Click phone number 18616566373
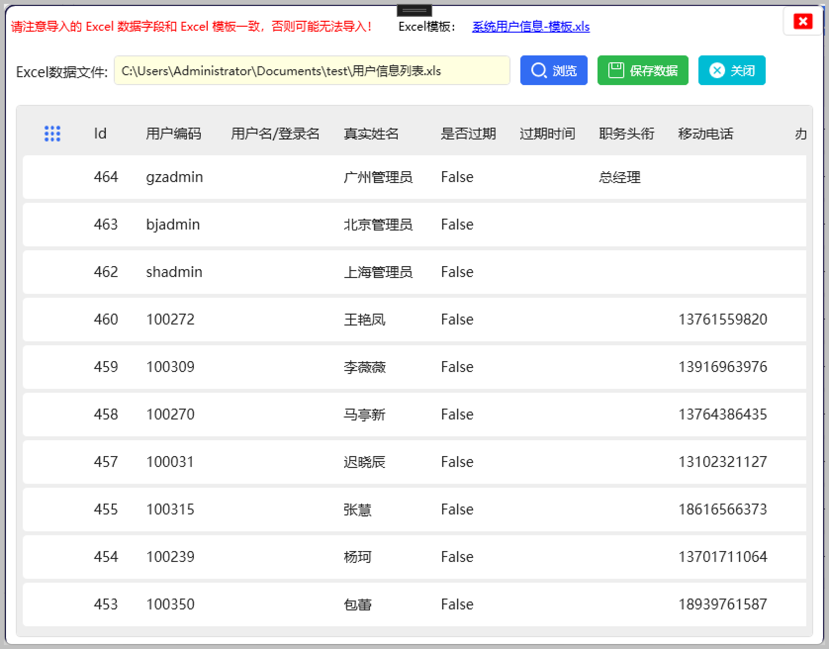 [723, 510]
